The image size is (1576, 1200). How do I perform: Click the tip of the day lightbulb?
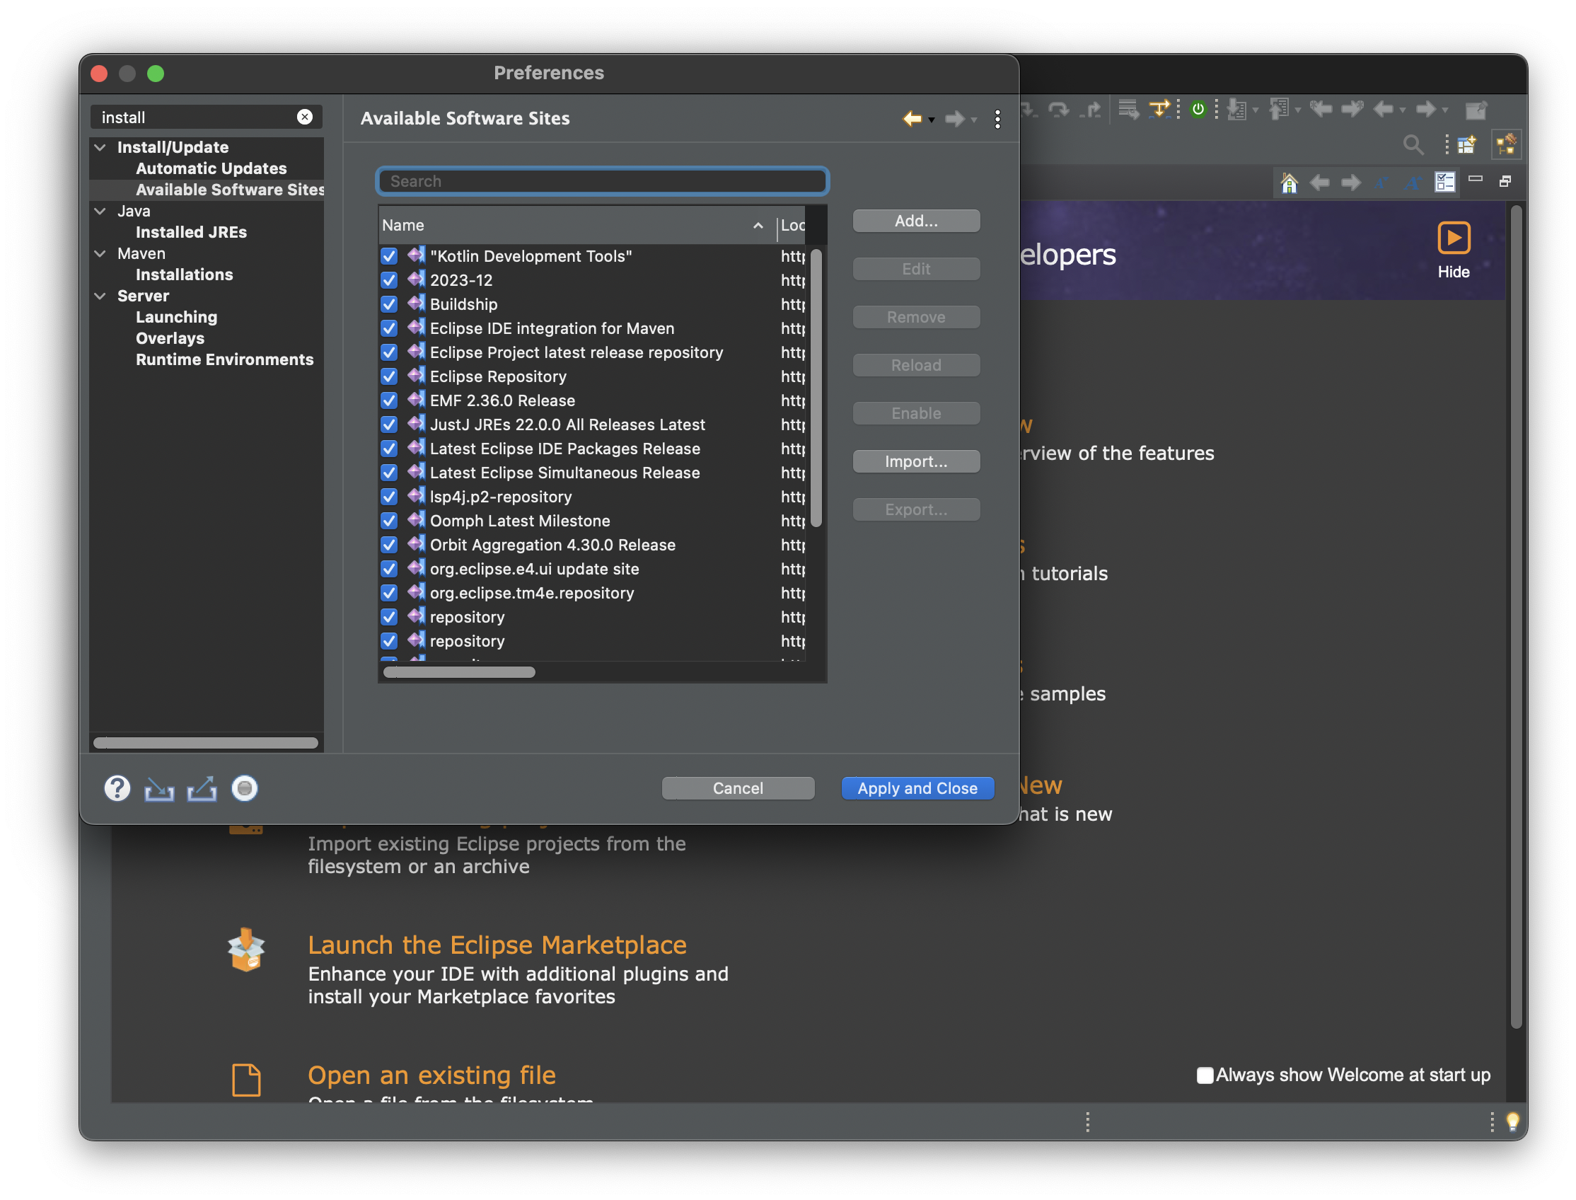[x=1512, y=1121]
